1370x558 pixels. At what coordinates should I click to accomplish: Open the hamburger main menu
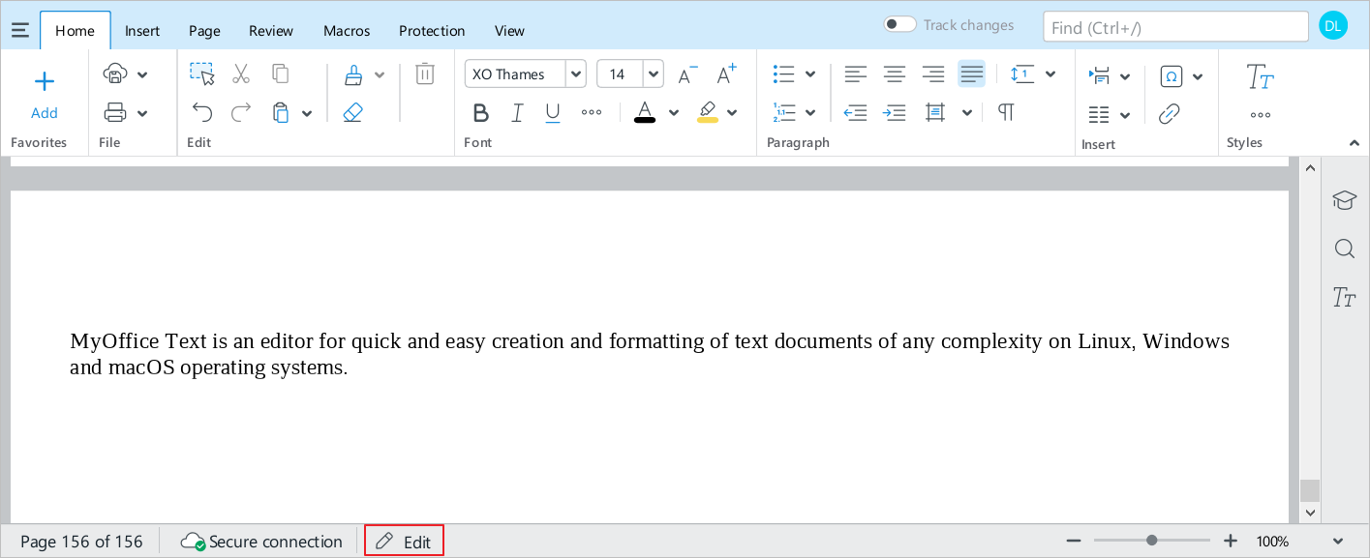[19, 30]
